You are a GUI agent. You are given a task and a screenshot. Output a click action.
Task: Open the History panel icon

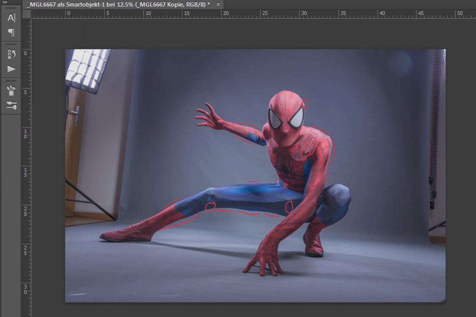point(11,54)
